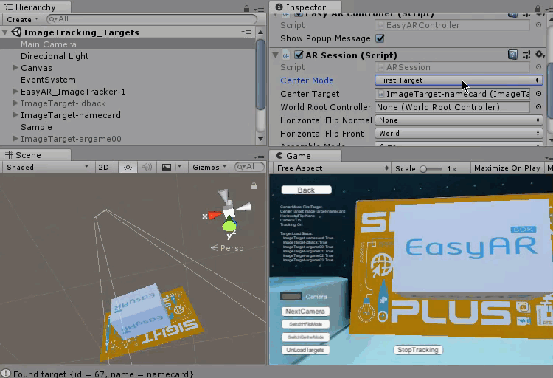This screenshot has width=553, height=378.
Task: Click the Hierarchy search field
Action: pyautogui.click(x=152, y=19)
